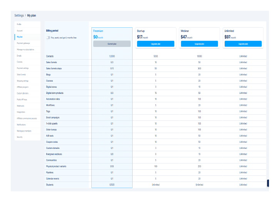279x200 pixels.
Task: Click the $97/month Unlimited price
Action: pyautogui.click(x=230, y=37)
